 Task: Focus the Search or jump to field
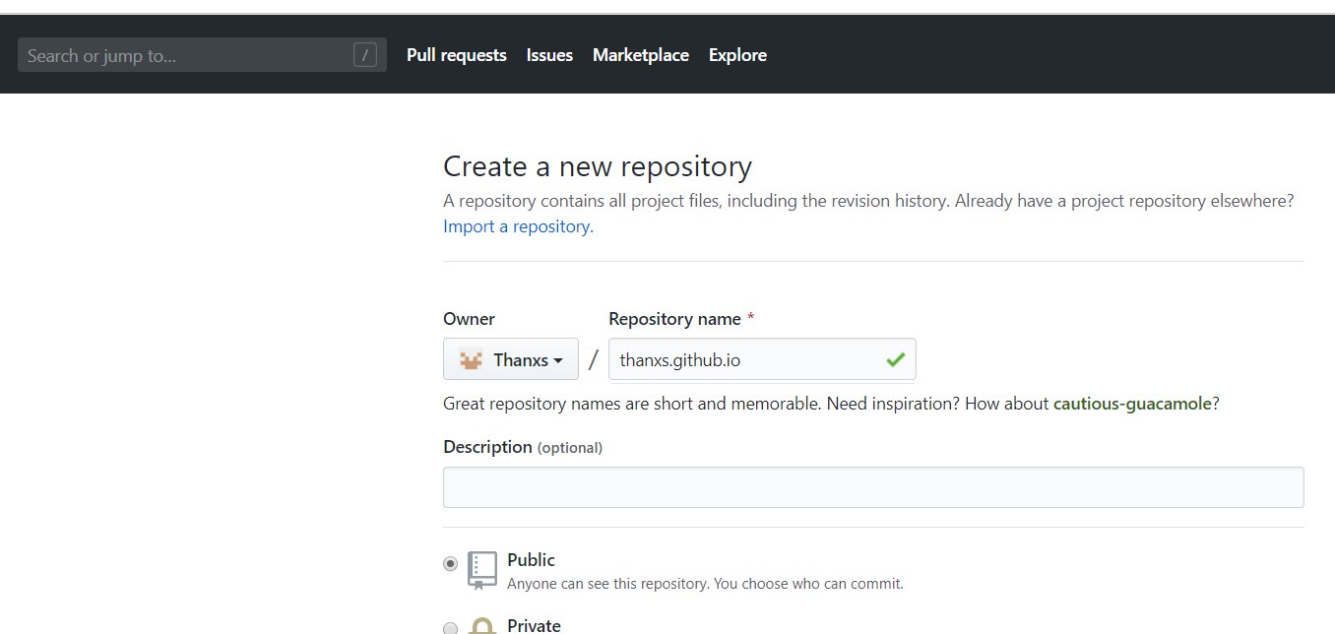pos(187,55)
